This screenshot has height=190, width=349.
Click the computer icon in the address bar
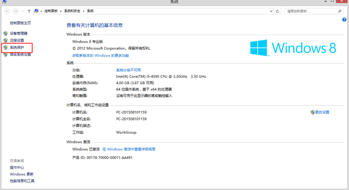click(x=36, y=11)
